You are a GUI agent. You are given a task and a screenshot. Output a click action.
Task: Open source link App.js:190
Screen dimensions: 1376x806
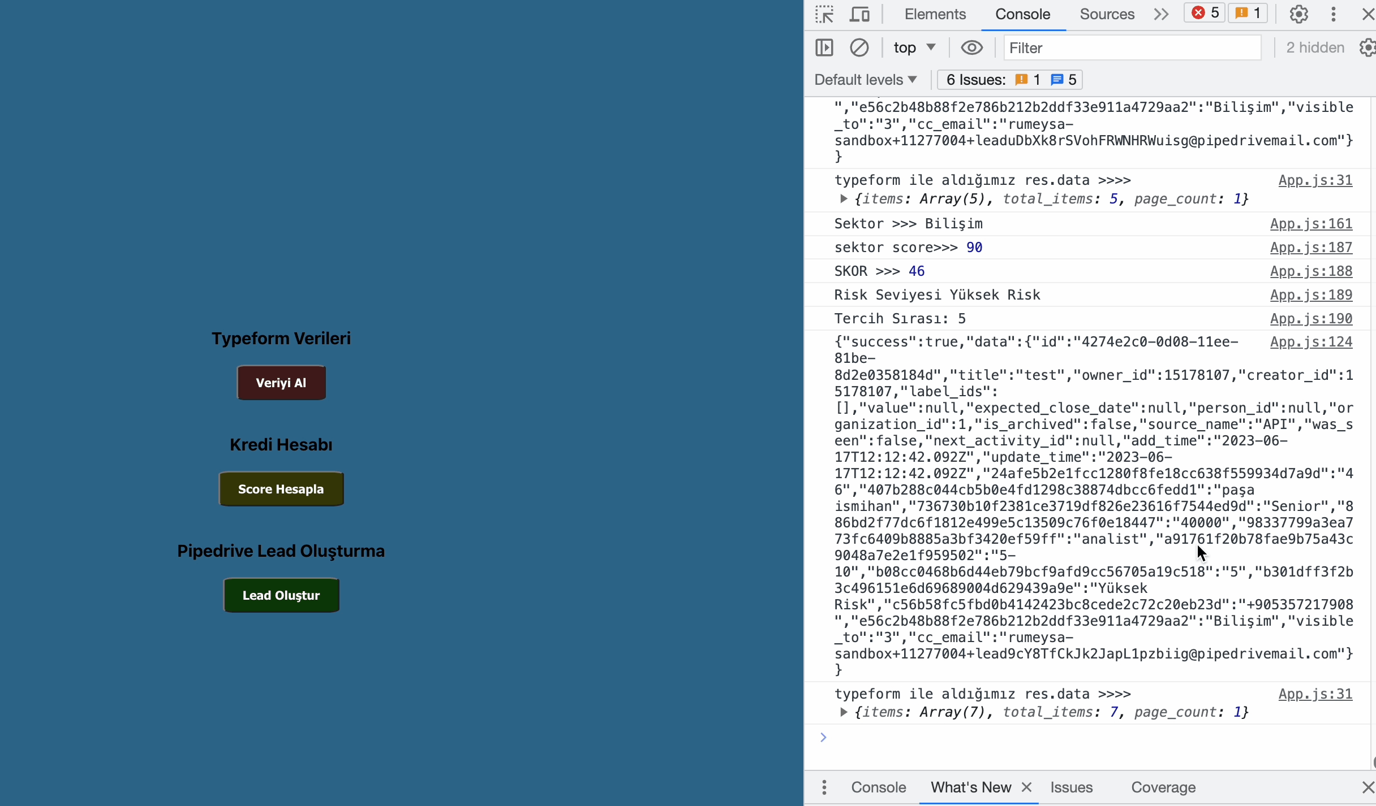(1311, 319)
